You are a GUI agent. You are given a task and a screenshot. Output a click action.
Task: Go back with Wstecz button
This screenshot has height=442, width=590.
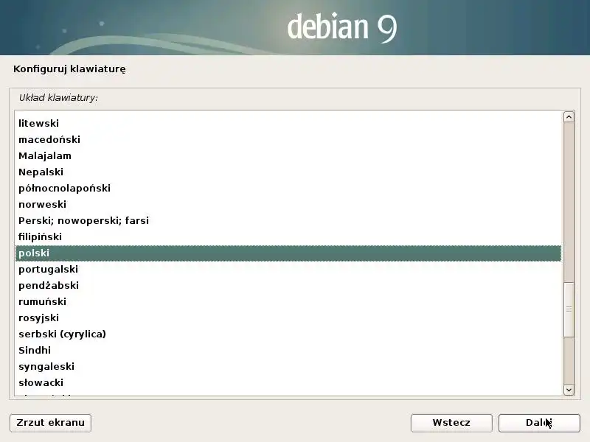point(451,423)
